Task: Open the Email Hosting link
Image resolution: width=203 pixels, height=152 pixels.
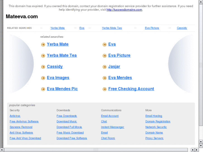Action: coord(154,116)
